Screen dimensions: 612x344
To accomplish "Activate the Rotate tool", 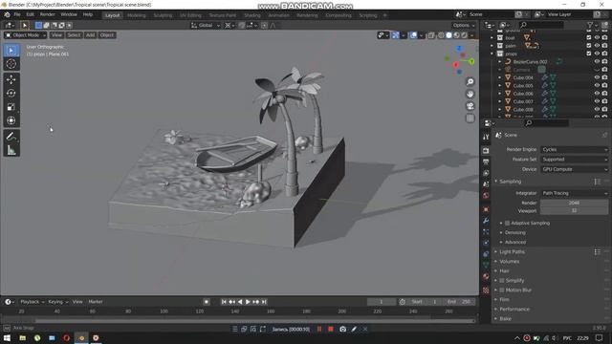I will (11, 94).
